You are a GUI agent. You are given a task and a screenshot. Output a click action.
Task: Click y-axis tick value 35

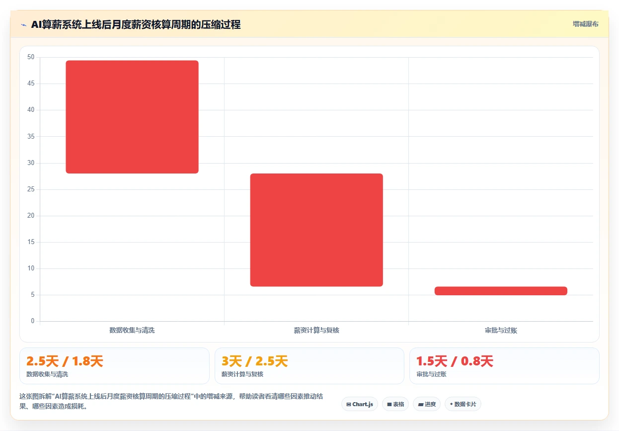pyautogui.click(x=31, y=136)
